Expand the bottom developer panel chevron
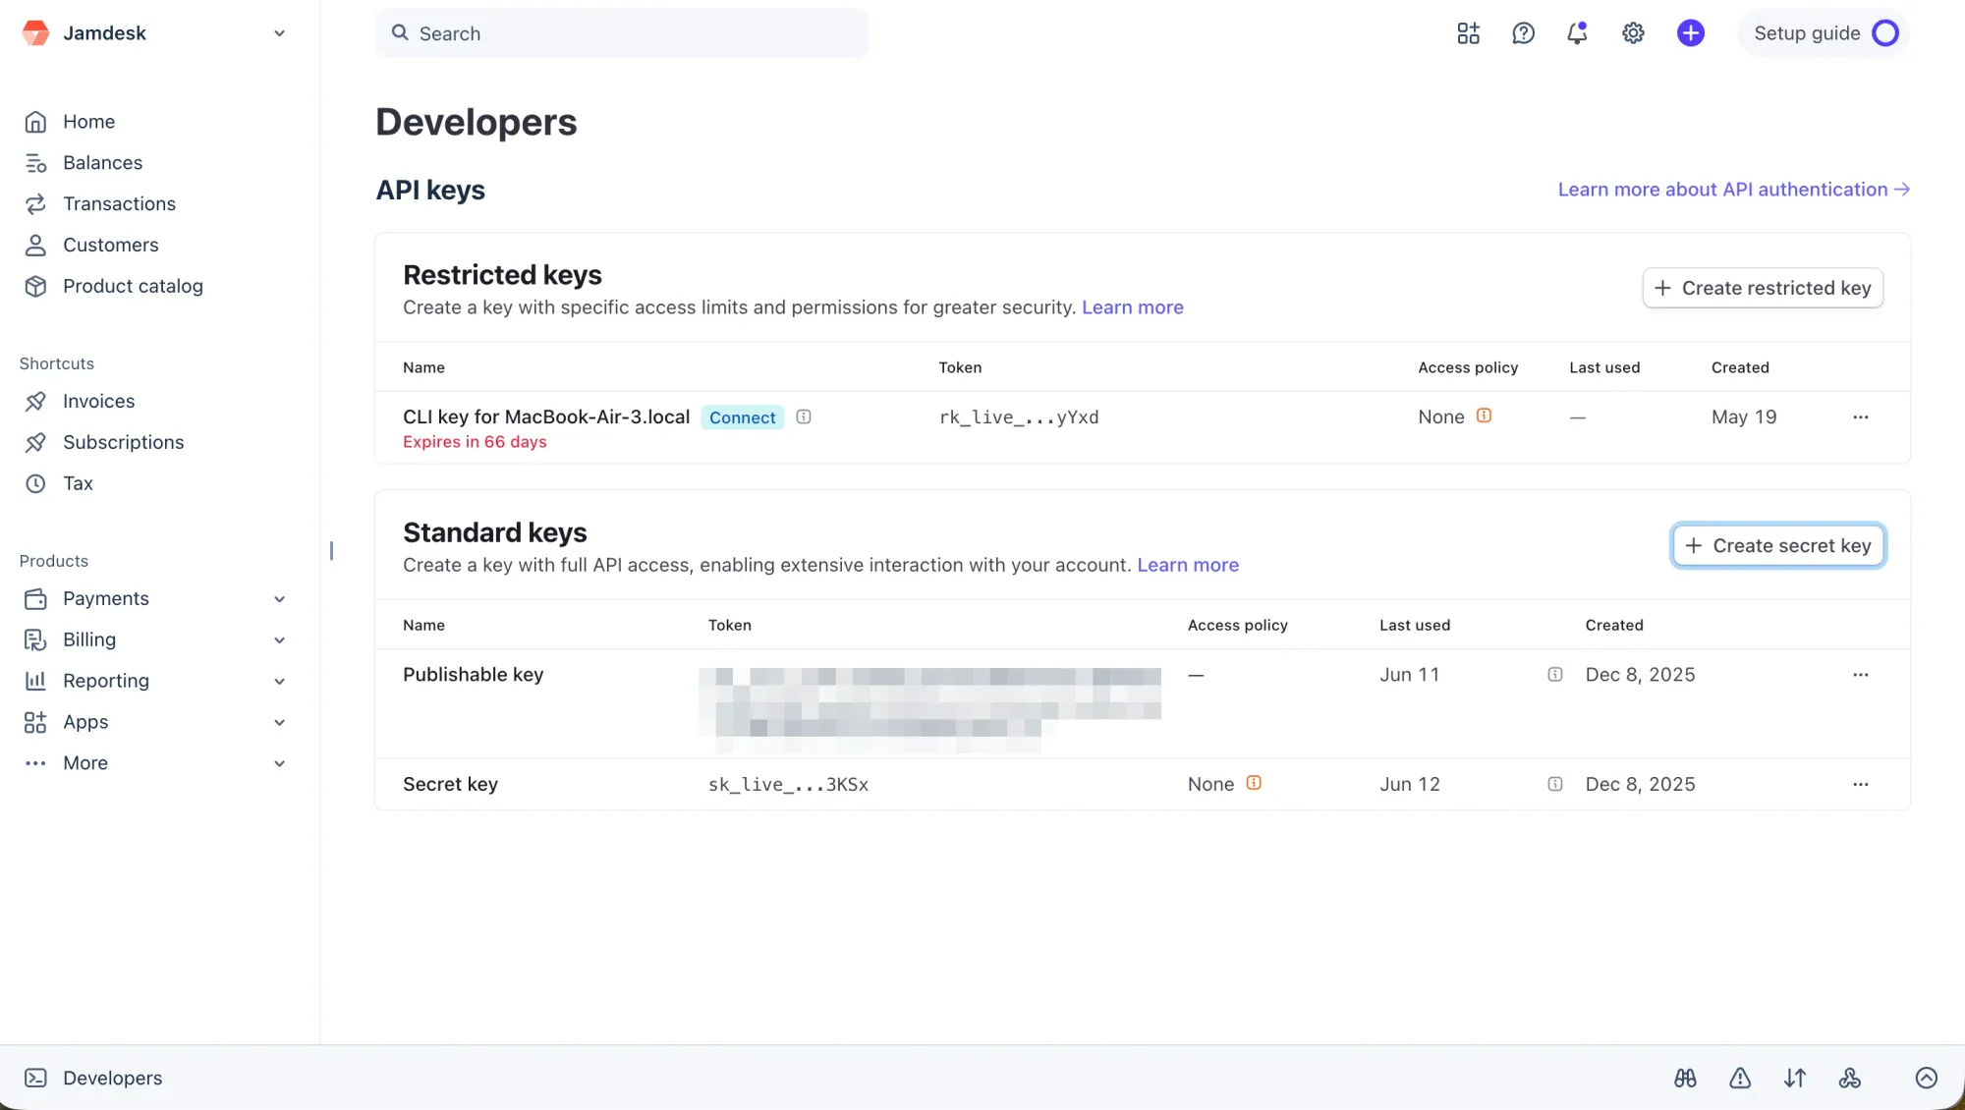Screen dimensions: 1965x1110 coord(1926,1079)
